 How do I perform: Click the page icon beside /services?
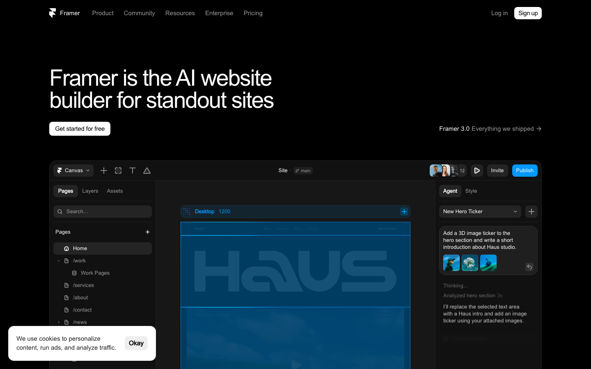pos(66,285)
